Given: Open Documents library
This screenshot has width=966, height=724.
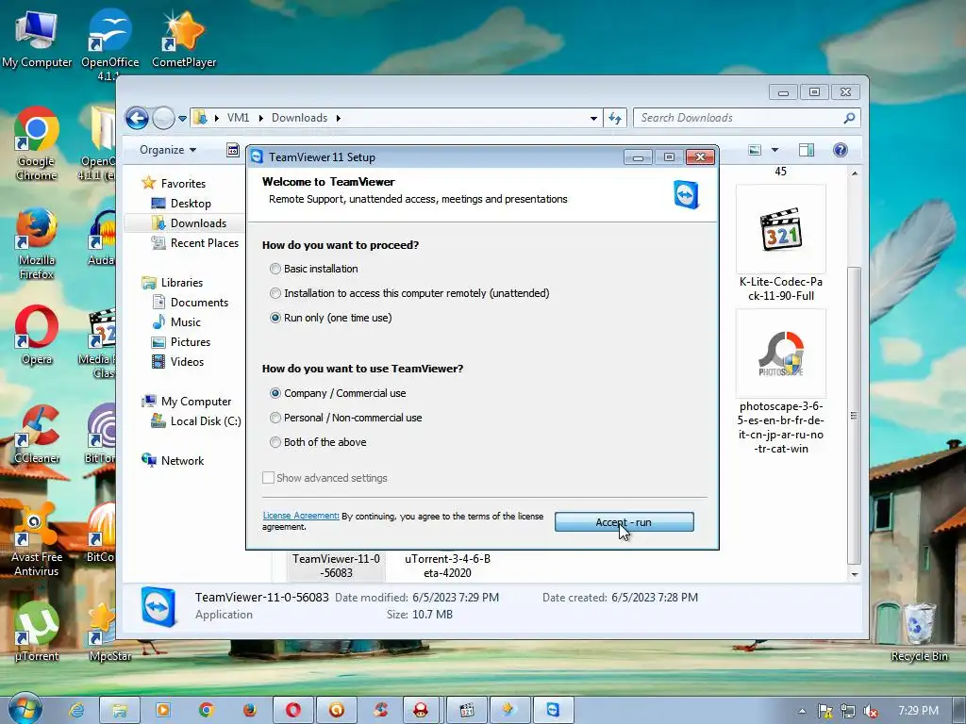Looking at the screenshot, I should (x=191, y=303).
